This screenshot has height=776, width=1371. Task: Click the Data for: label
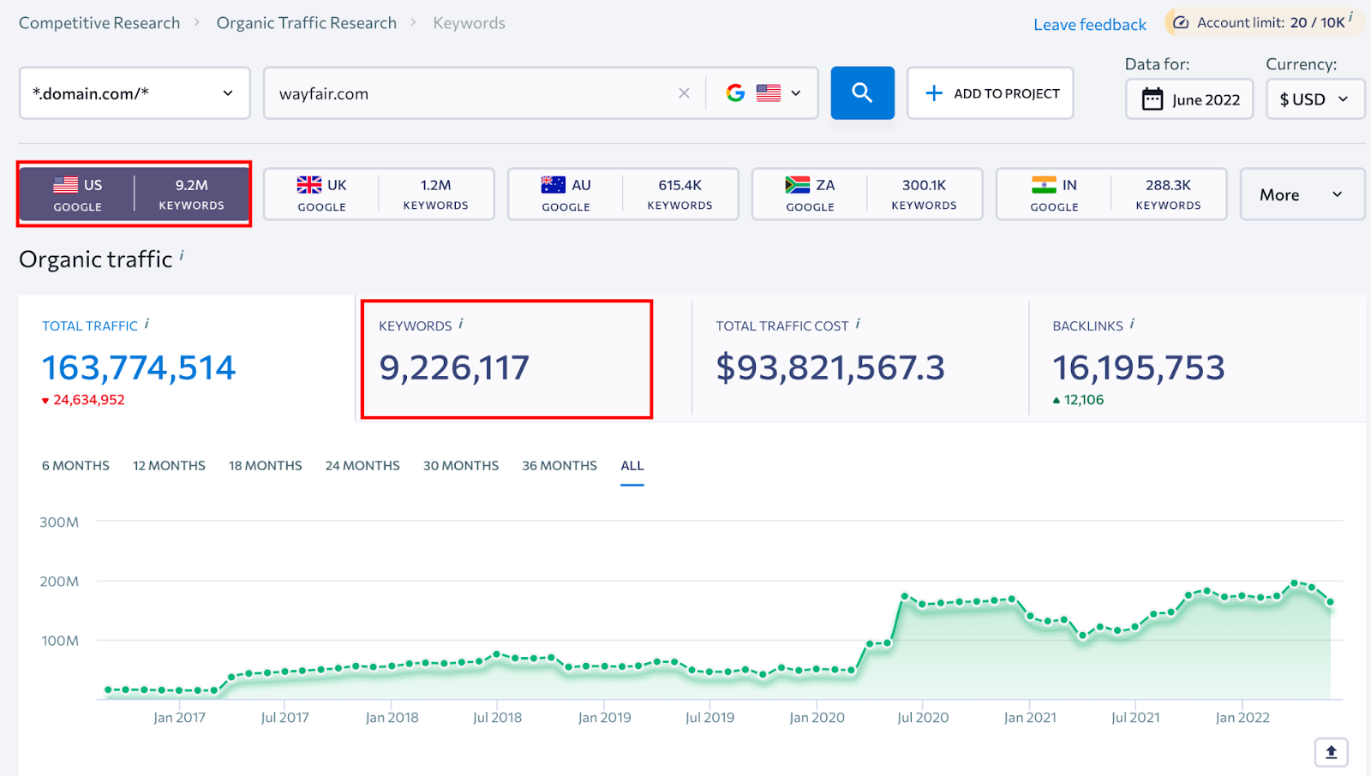[x=1157, y=64]
